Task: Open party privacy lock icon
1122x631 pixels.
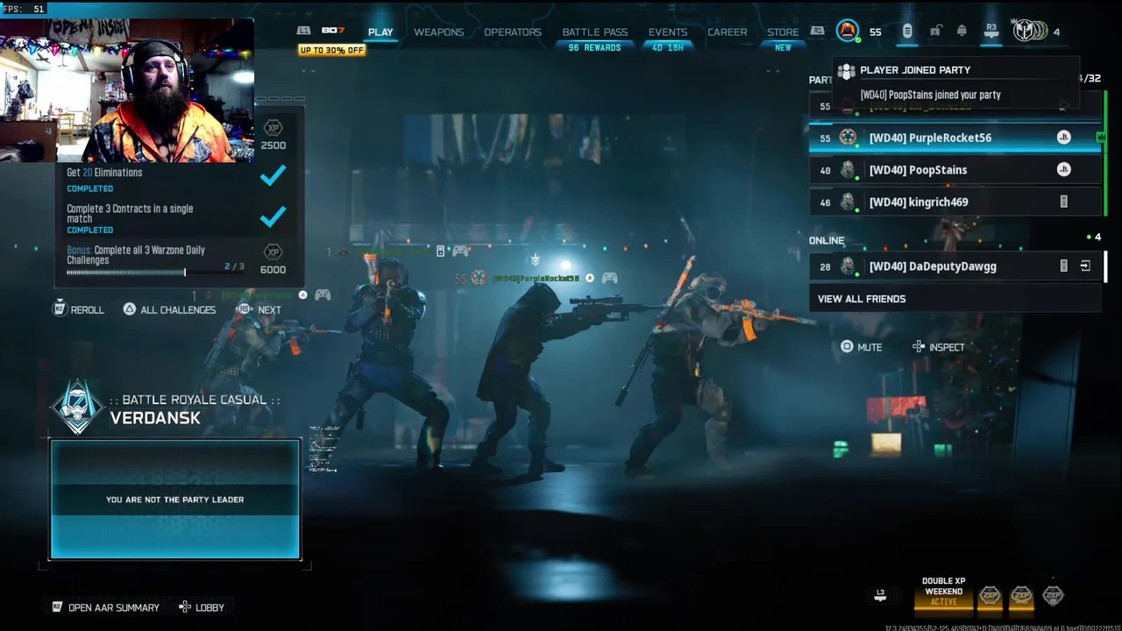Action: coord(935,32)
